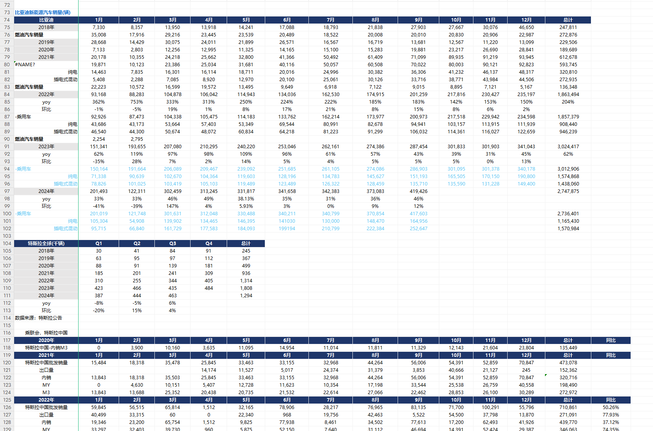Select the light-blue cell 252,647
This screenshot has height=431, width=653.
418,229
